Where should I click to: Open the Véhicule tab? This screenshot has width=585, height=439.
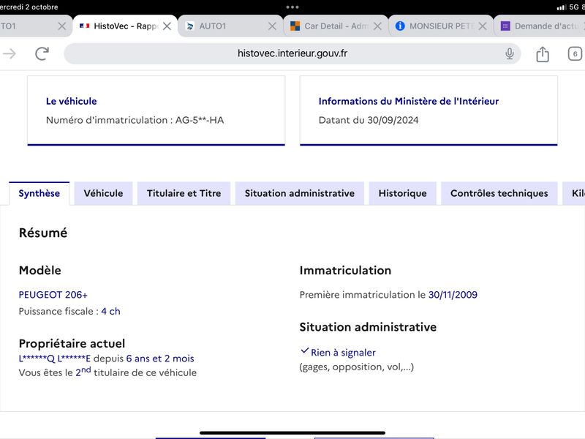[x=103, y=193]
